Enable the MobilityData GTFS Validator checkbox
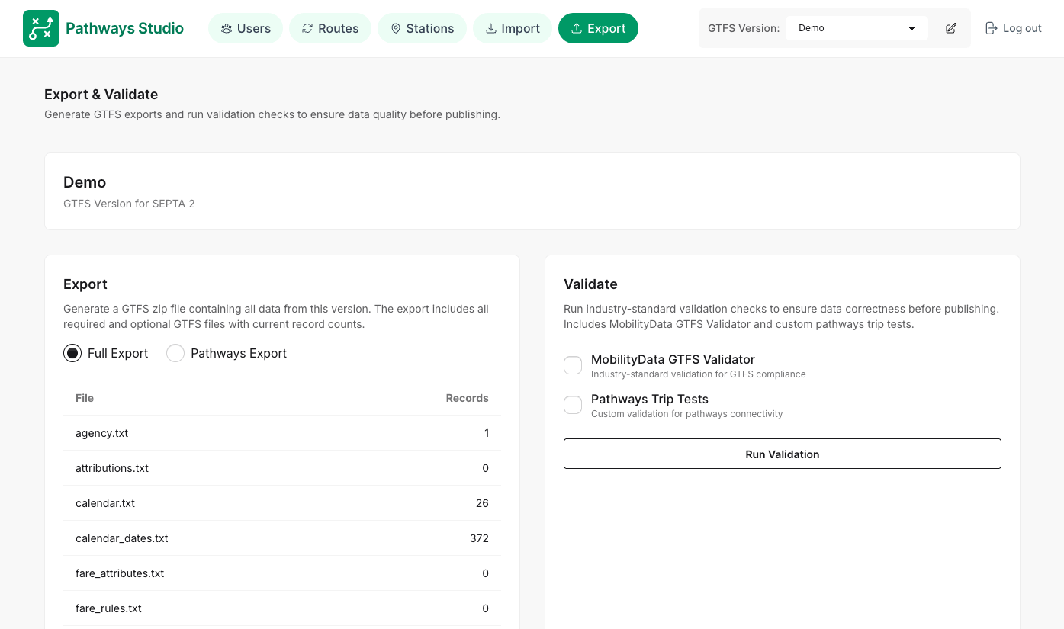The width and height of the screenshot is (1064, 629). 573,365
